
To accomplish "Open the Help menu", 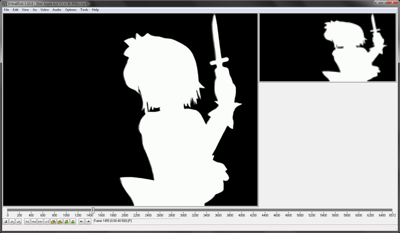I will 95,10.
